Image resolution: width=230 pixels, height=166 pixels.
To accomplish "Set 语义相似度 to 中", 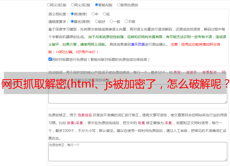I will [x=93, y=14].
